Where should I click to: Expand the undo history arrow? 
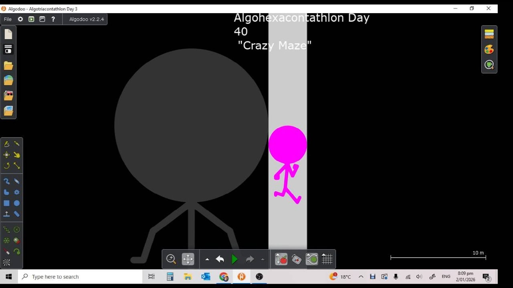coord(207,260)
